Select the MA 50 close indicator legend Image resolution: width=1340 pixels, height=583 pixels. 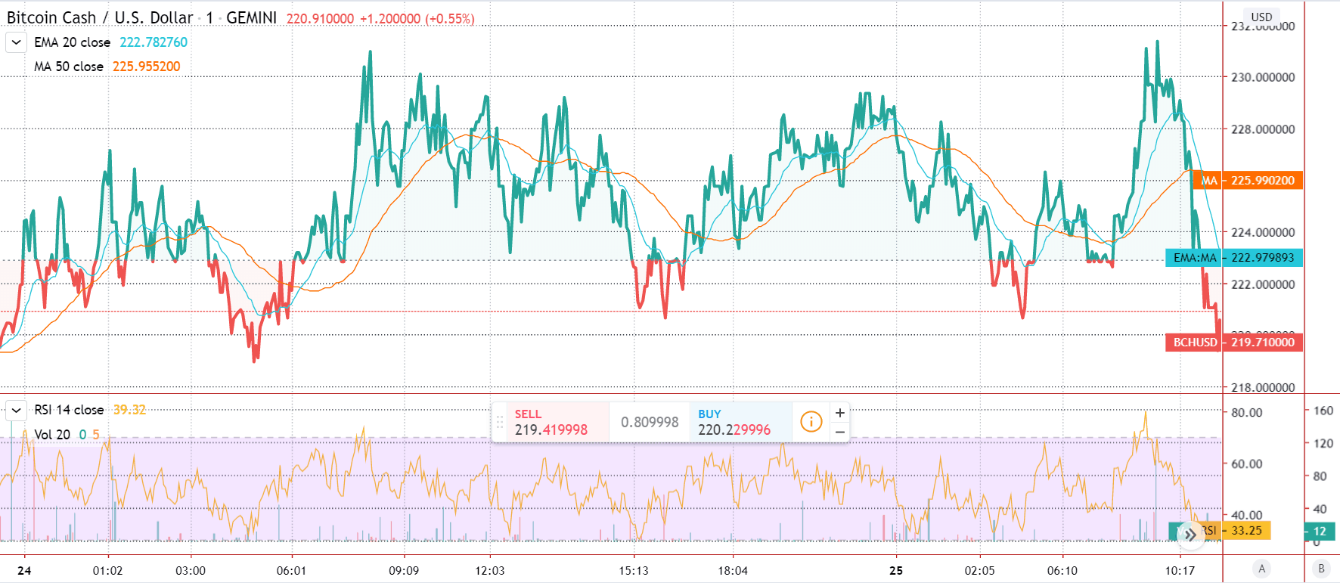[69, 67]
